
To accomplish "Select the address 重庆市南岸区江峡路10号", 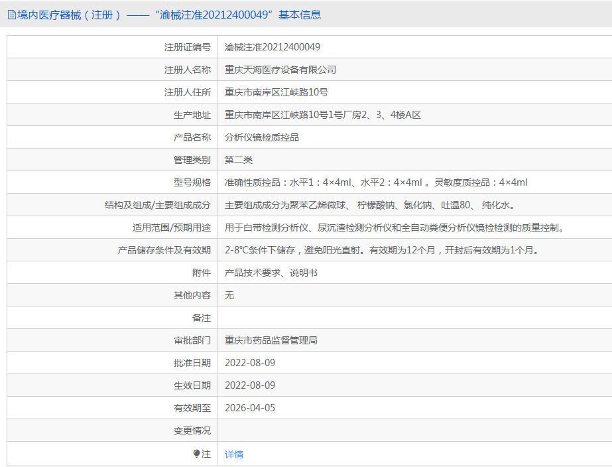I will click(276, 93).
